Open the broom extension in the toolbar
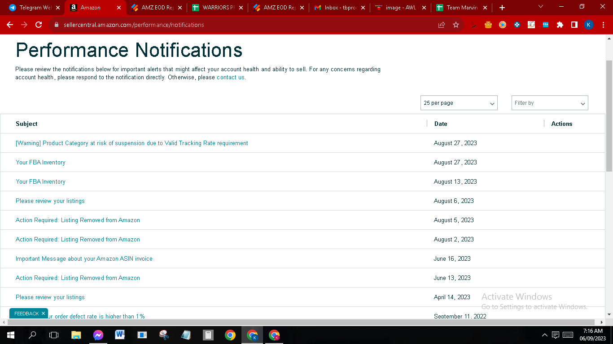The image size is (613, 344). pos(474,25)
